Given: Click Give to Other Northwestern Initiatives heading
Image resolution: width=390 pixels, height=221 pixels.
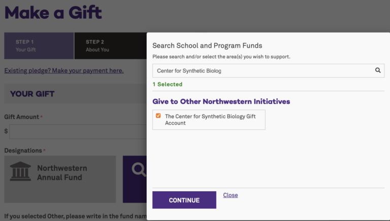Looking at the screenshot, I should click(221, 101).
